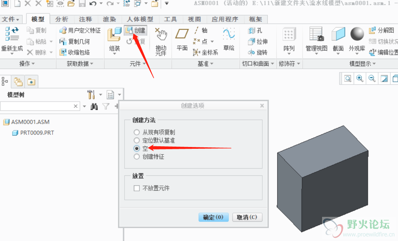Click the Zoom Out magnifier icon
The image size is (398, 241).
pos(372,79)
